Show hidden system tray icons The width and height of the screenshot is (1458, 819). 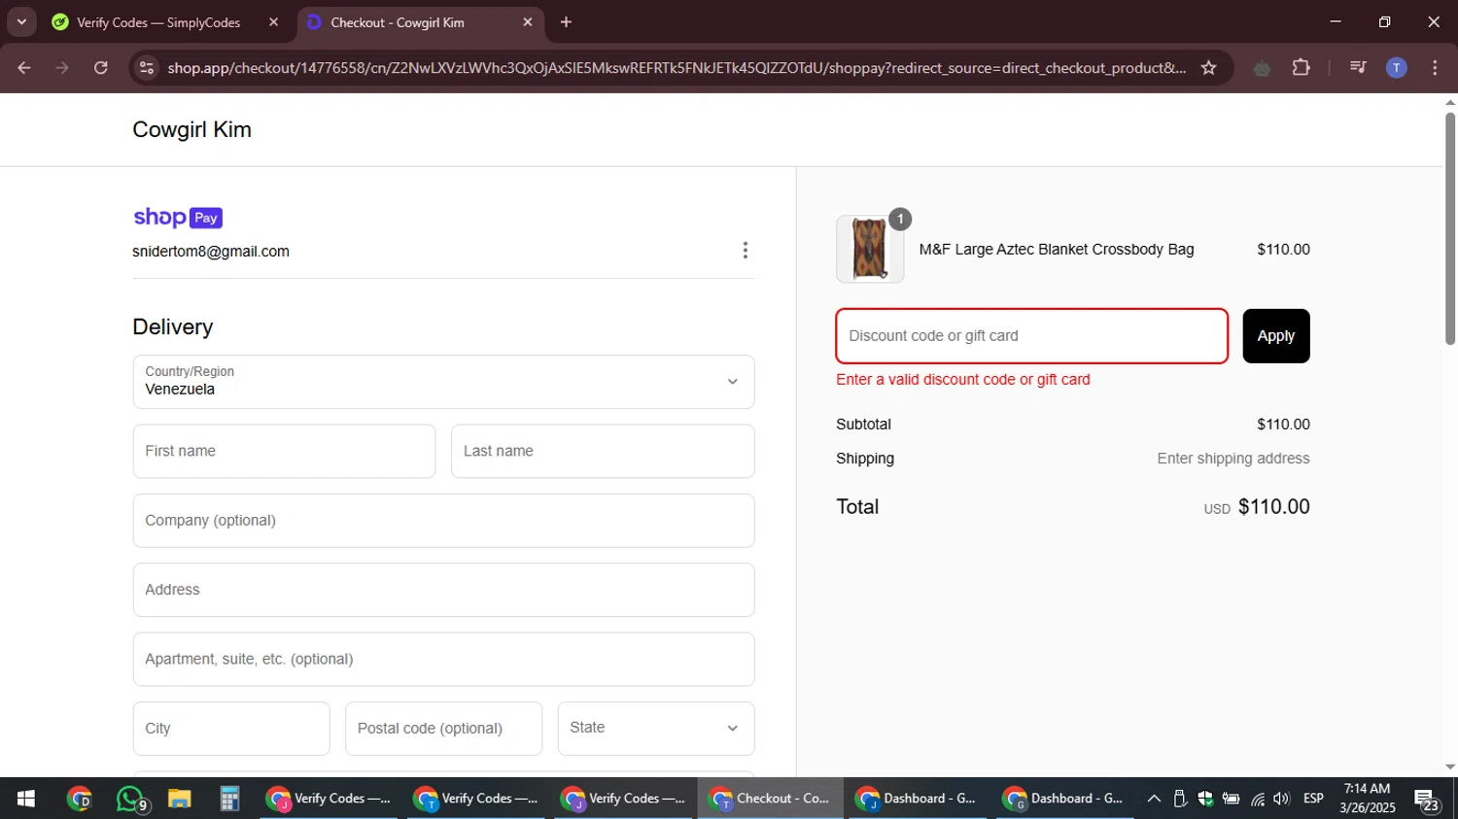tap(1154, 799)
